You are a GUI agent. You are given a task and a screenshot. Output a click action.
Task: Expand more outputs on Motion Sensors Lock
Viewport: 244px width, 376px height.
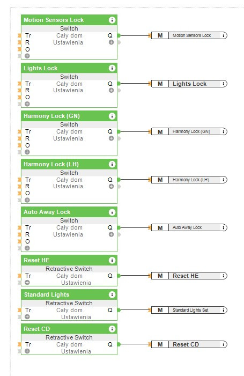coord(111,42)
